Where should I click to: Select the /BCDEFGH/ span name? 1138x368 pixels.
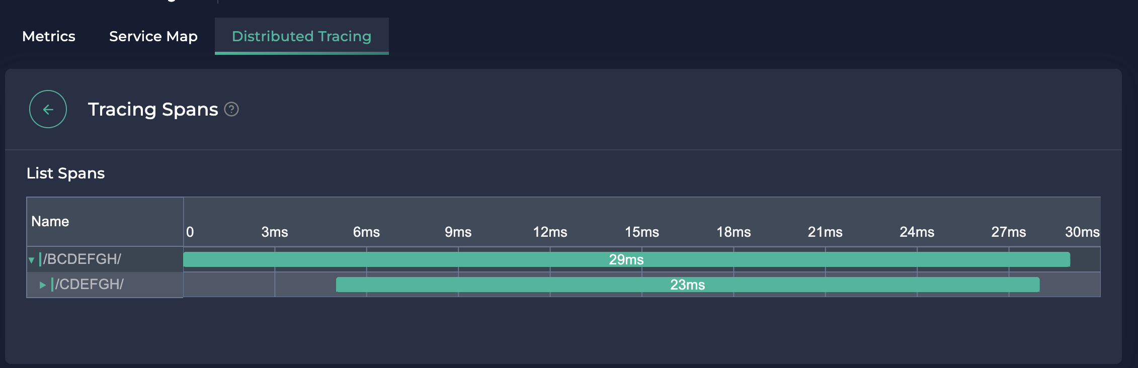[82, 259]
